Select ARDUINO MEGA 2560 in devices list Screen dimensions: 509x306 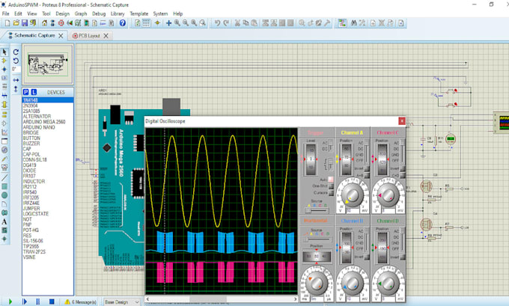click(44, 122)
